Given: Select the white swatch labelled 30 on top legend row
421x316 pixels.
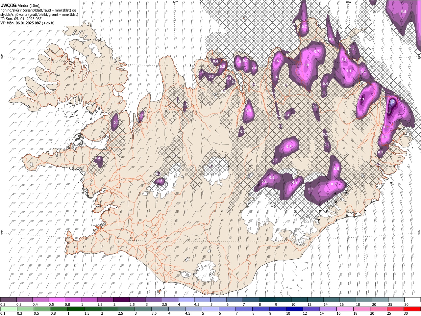Looking at the screenshot, I should [412, 300].
